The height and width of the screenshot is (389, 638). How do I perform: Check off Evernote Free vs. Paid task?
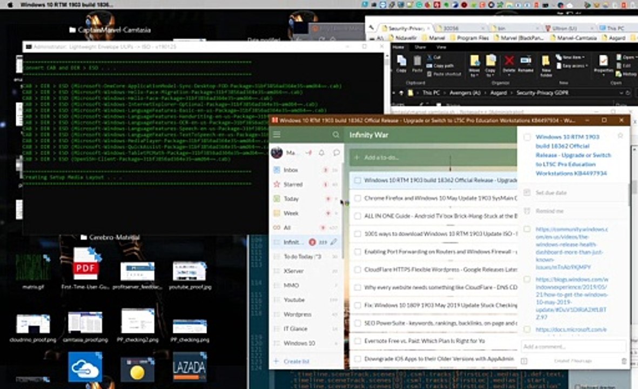coord(357,341)
